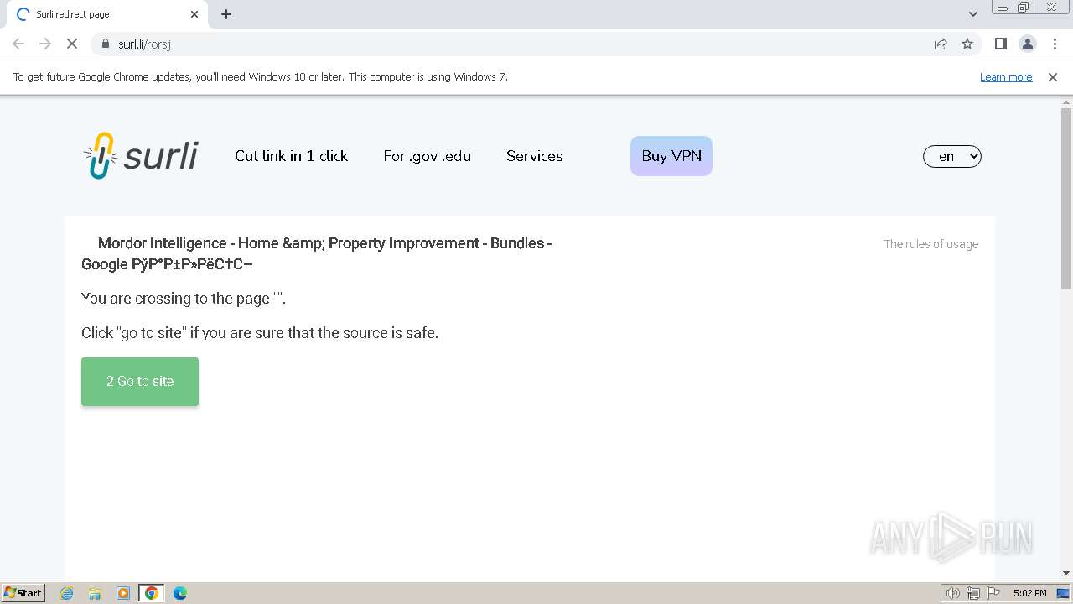The image size is (1073, 604).
Task: Click the 5:02 PM system clock
Action: click(x=1029, y=593)
